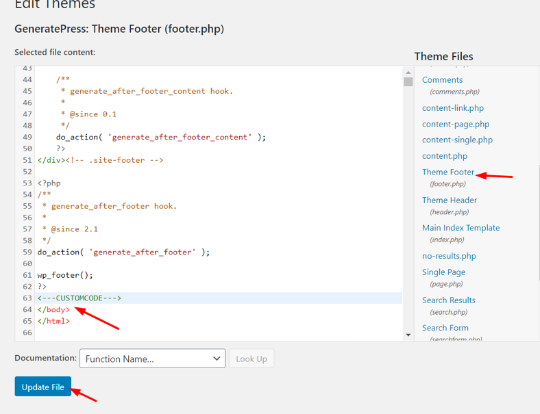Click the do_action 'generate_after_footer_content' line

[x=161, y=137]
